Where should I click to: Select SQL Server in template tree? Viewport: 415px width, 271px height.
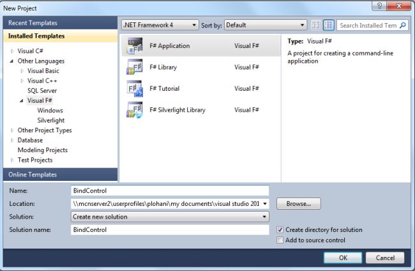click(x=42, y=91)
